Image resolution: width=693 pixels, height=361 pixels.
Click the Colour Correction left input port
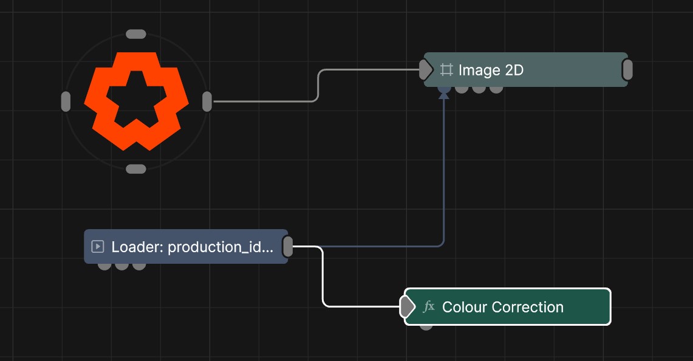[406, 307]
